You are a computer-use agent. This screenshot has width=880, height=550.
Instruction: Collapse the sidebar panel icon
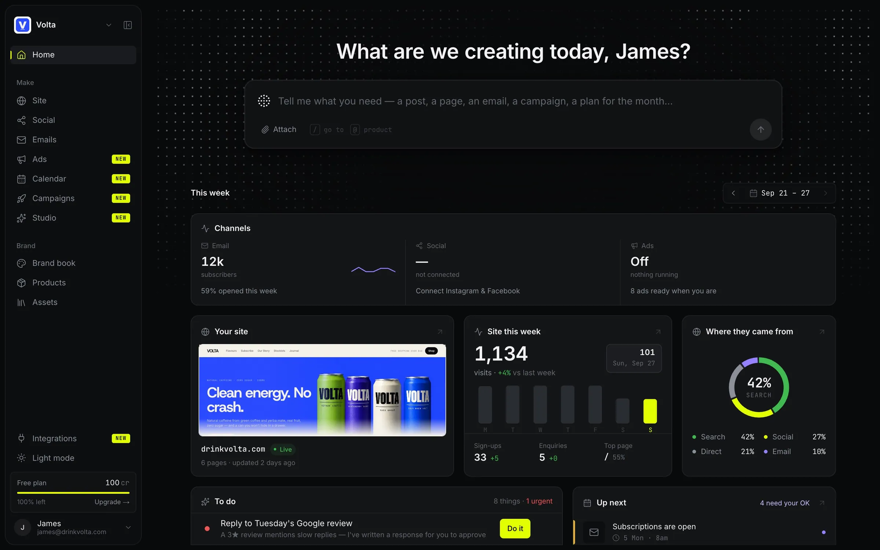128,25
